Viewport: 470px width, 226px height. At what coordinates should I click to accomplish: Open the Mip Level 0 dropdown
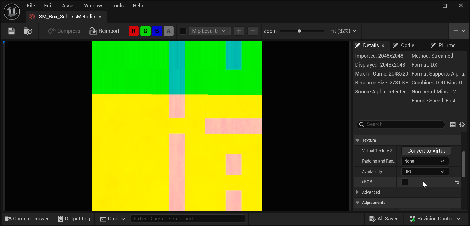click(x=209, y=31)
